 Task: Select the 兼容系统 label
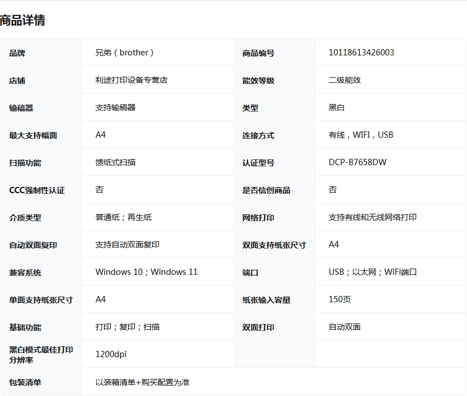pyautogui.click(x=25, y=272)
